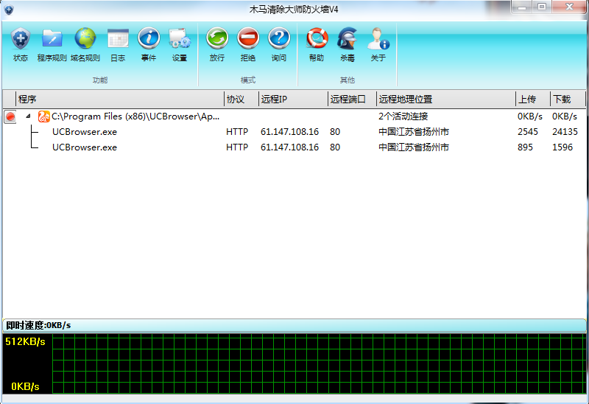Screen dimensions: 589x404
Task: Click upload value 2545
Action: pos(528,132)
